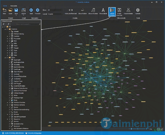The image size is (165, 135).
Task: Show the Dependencies panel
Action: (x=128, y=11)
